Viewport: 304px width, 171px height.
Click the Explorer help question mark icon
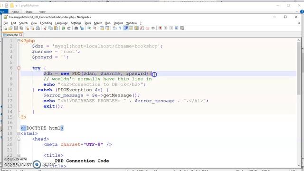302,12
